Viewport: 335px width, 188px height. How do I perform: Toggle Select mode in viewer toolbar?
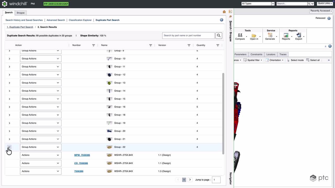(x=295, y=60)
